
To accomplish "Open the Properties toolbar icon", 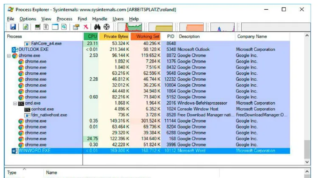I will [76, 27].
